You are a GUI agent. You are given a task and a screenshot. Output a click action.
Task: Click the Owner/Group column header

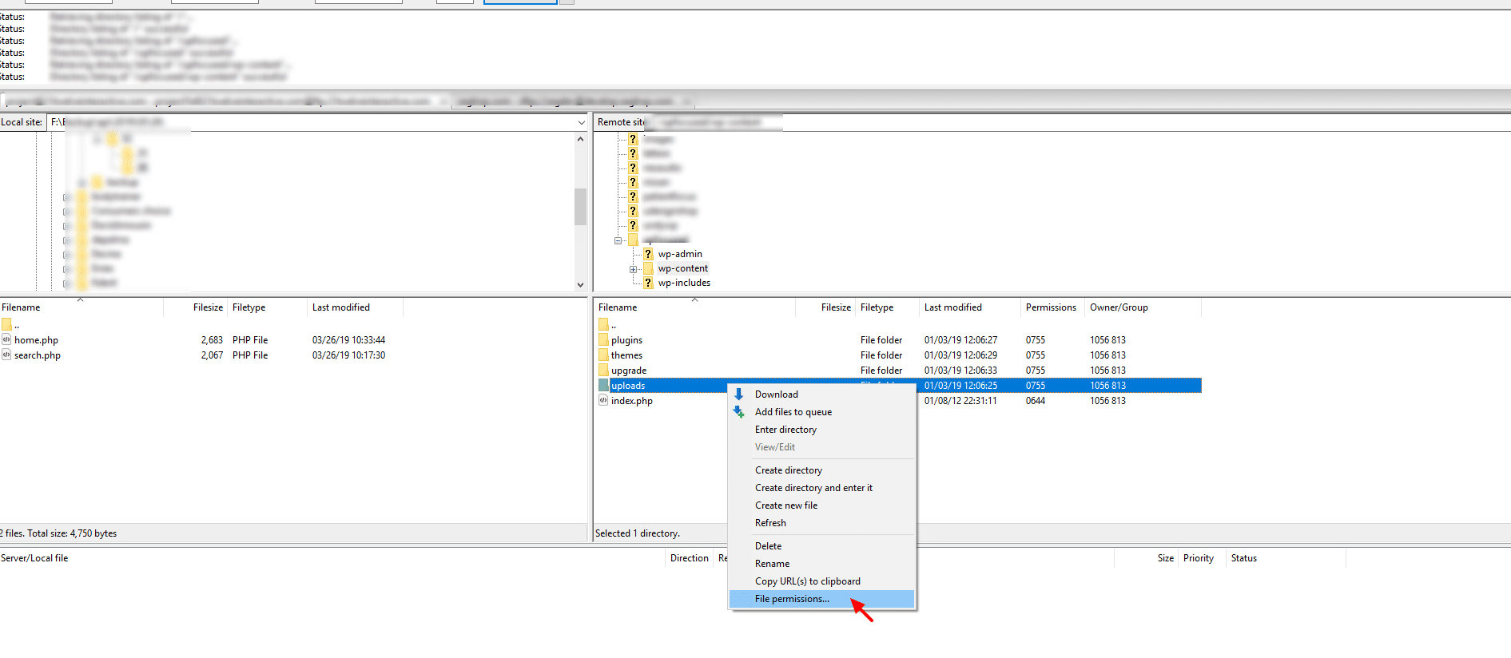pyautogui.click(x=1119, y=307)
